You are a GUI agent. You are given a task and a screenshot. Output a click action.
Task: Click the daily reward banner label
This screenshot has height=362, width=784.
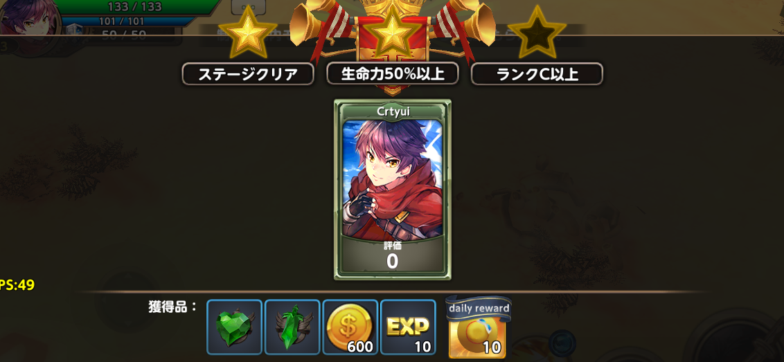point(479,307)
